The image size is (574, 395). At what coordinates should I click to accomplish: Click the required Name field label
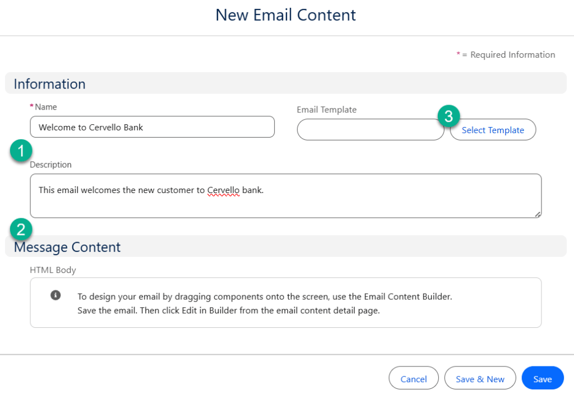coord(45,107)
